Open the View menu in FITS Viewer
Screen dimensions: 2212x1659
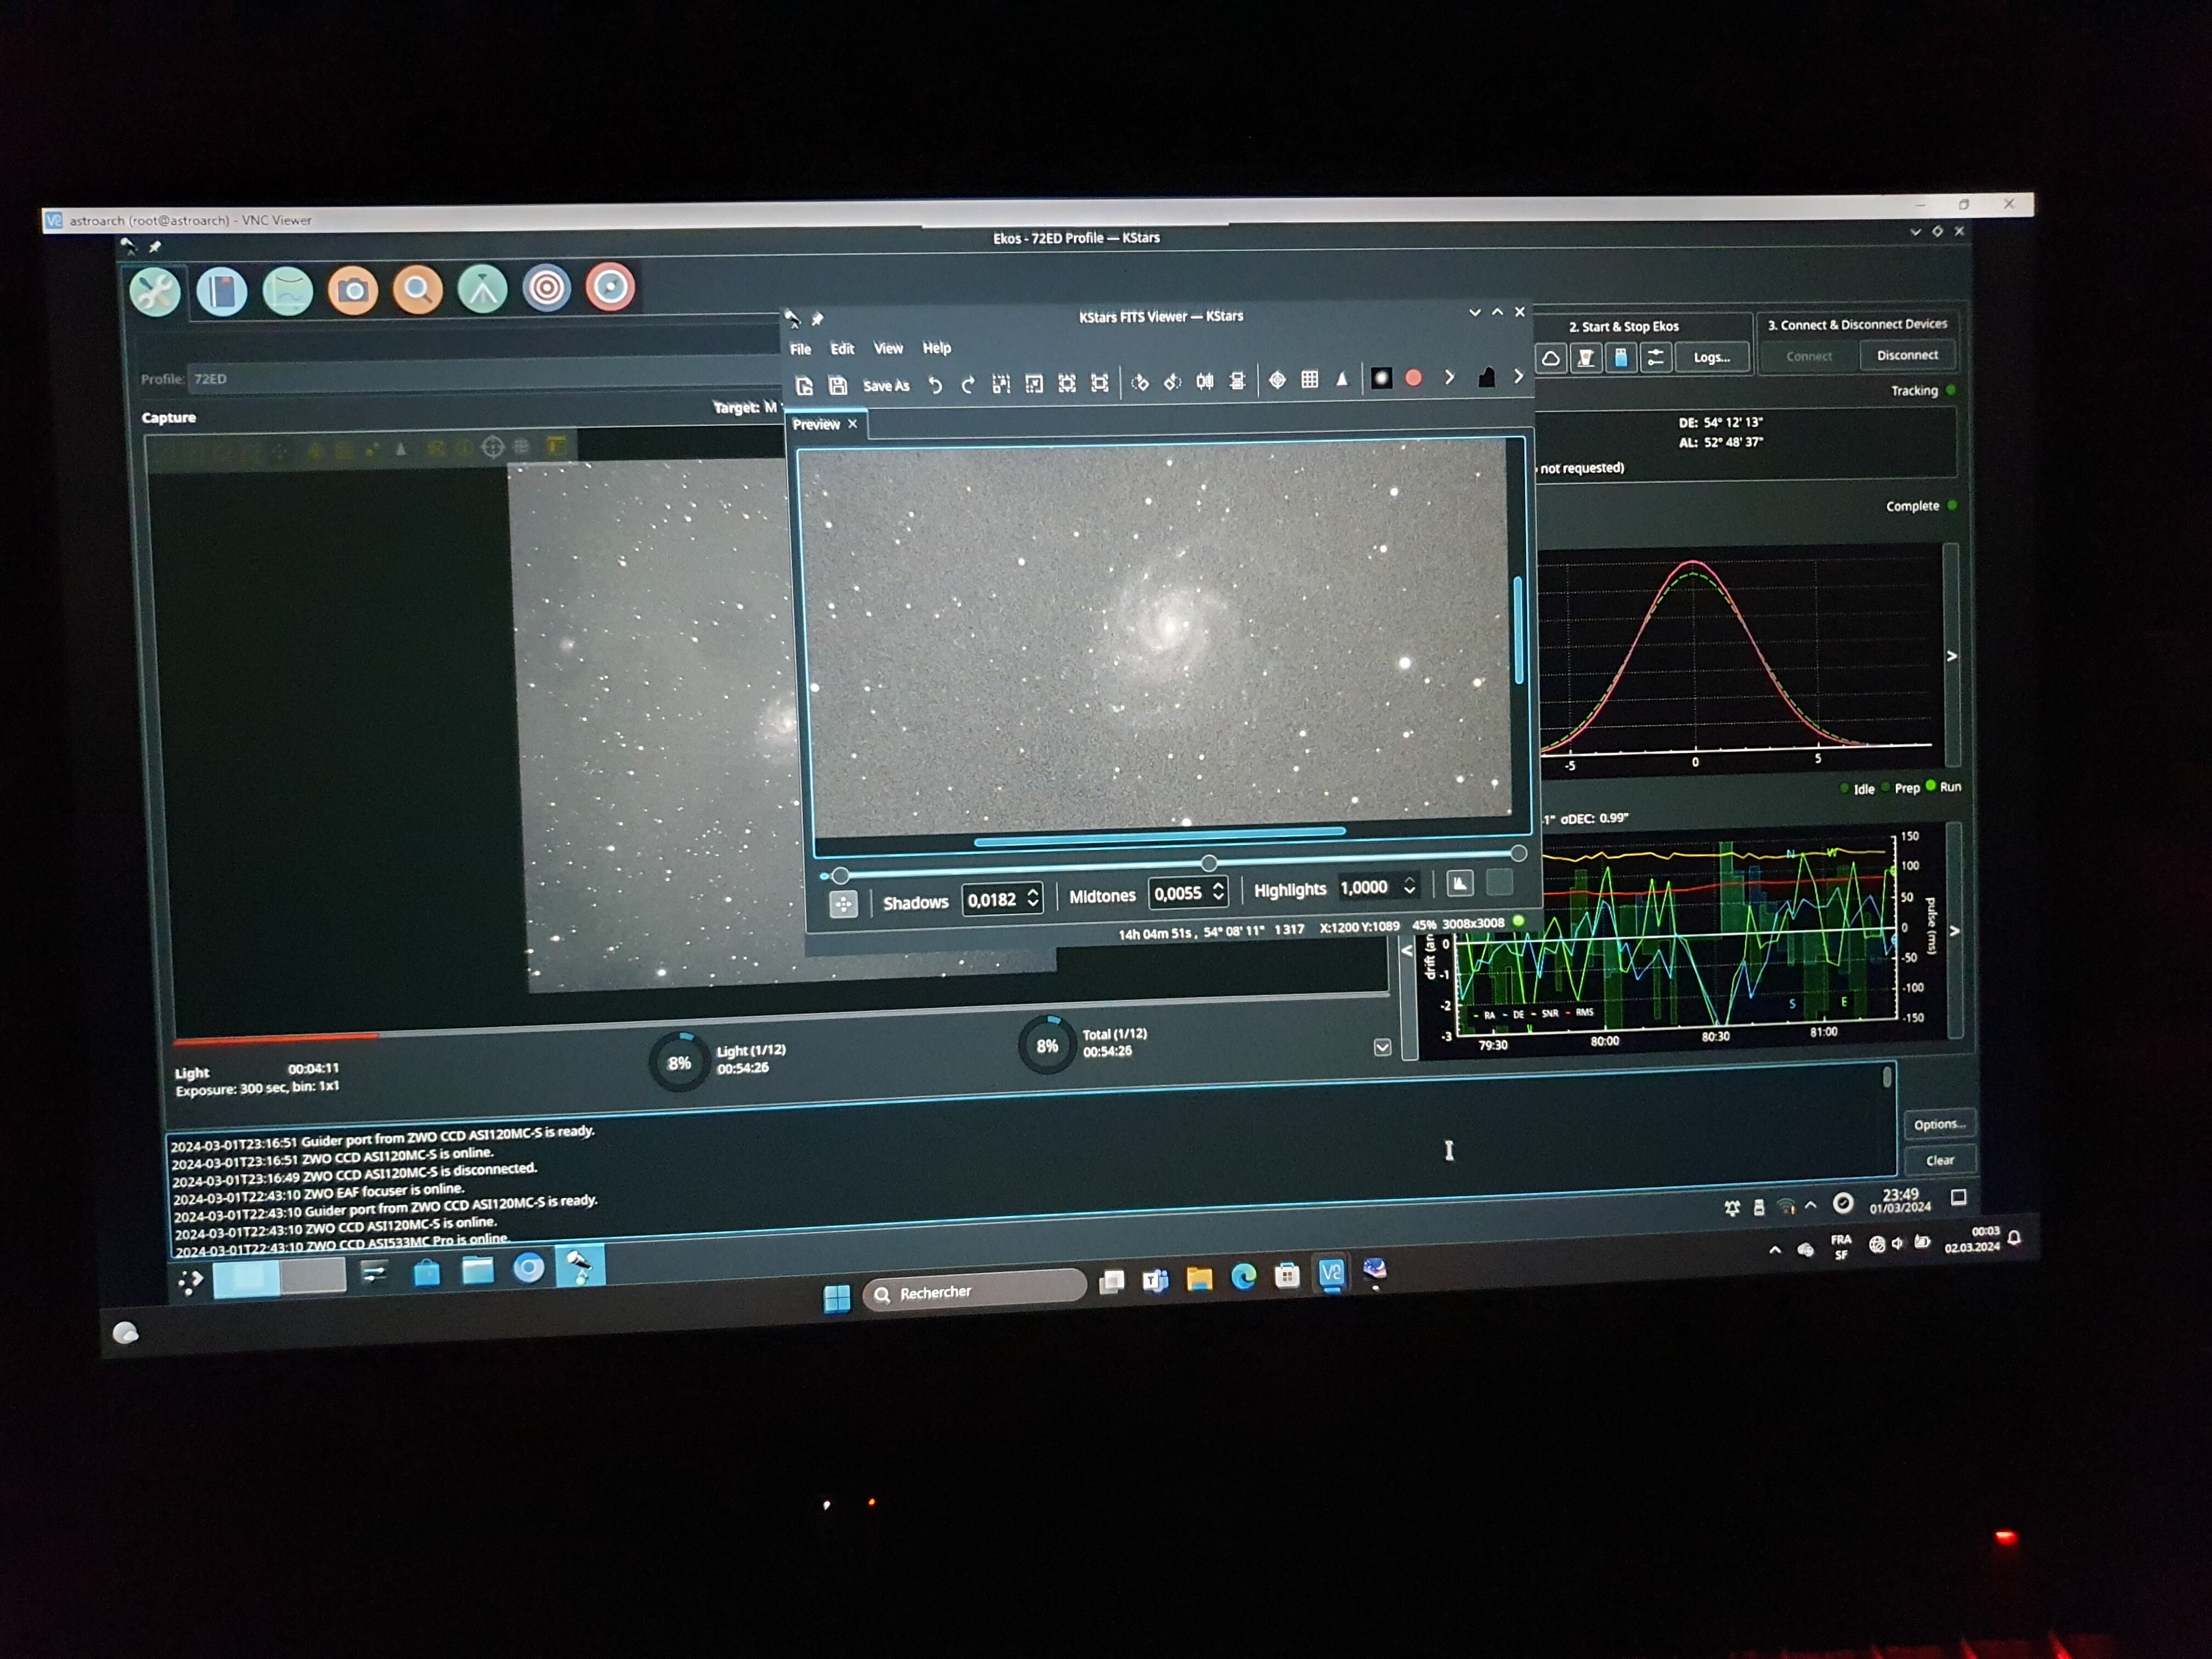(888, 348)
